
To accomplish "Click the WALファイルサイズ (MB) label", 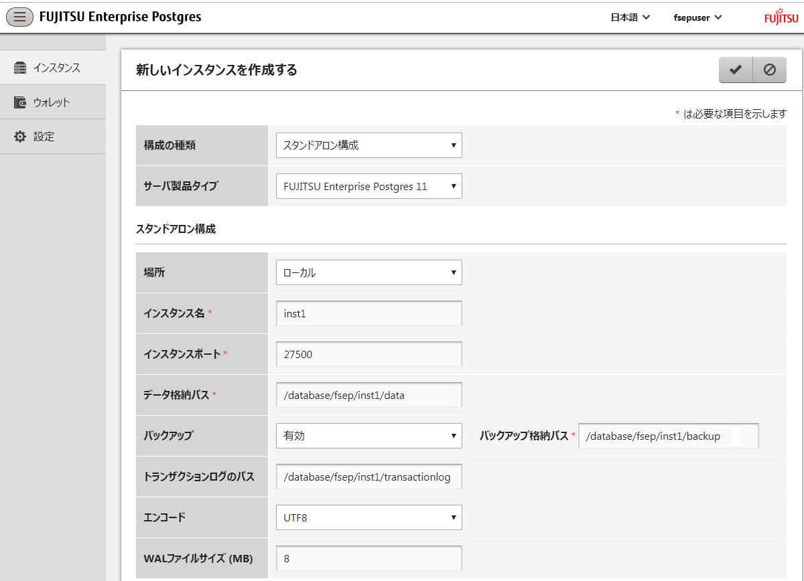I will [198, 558].
